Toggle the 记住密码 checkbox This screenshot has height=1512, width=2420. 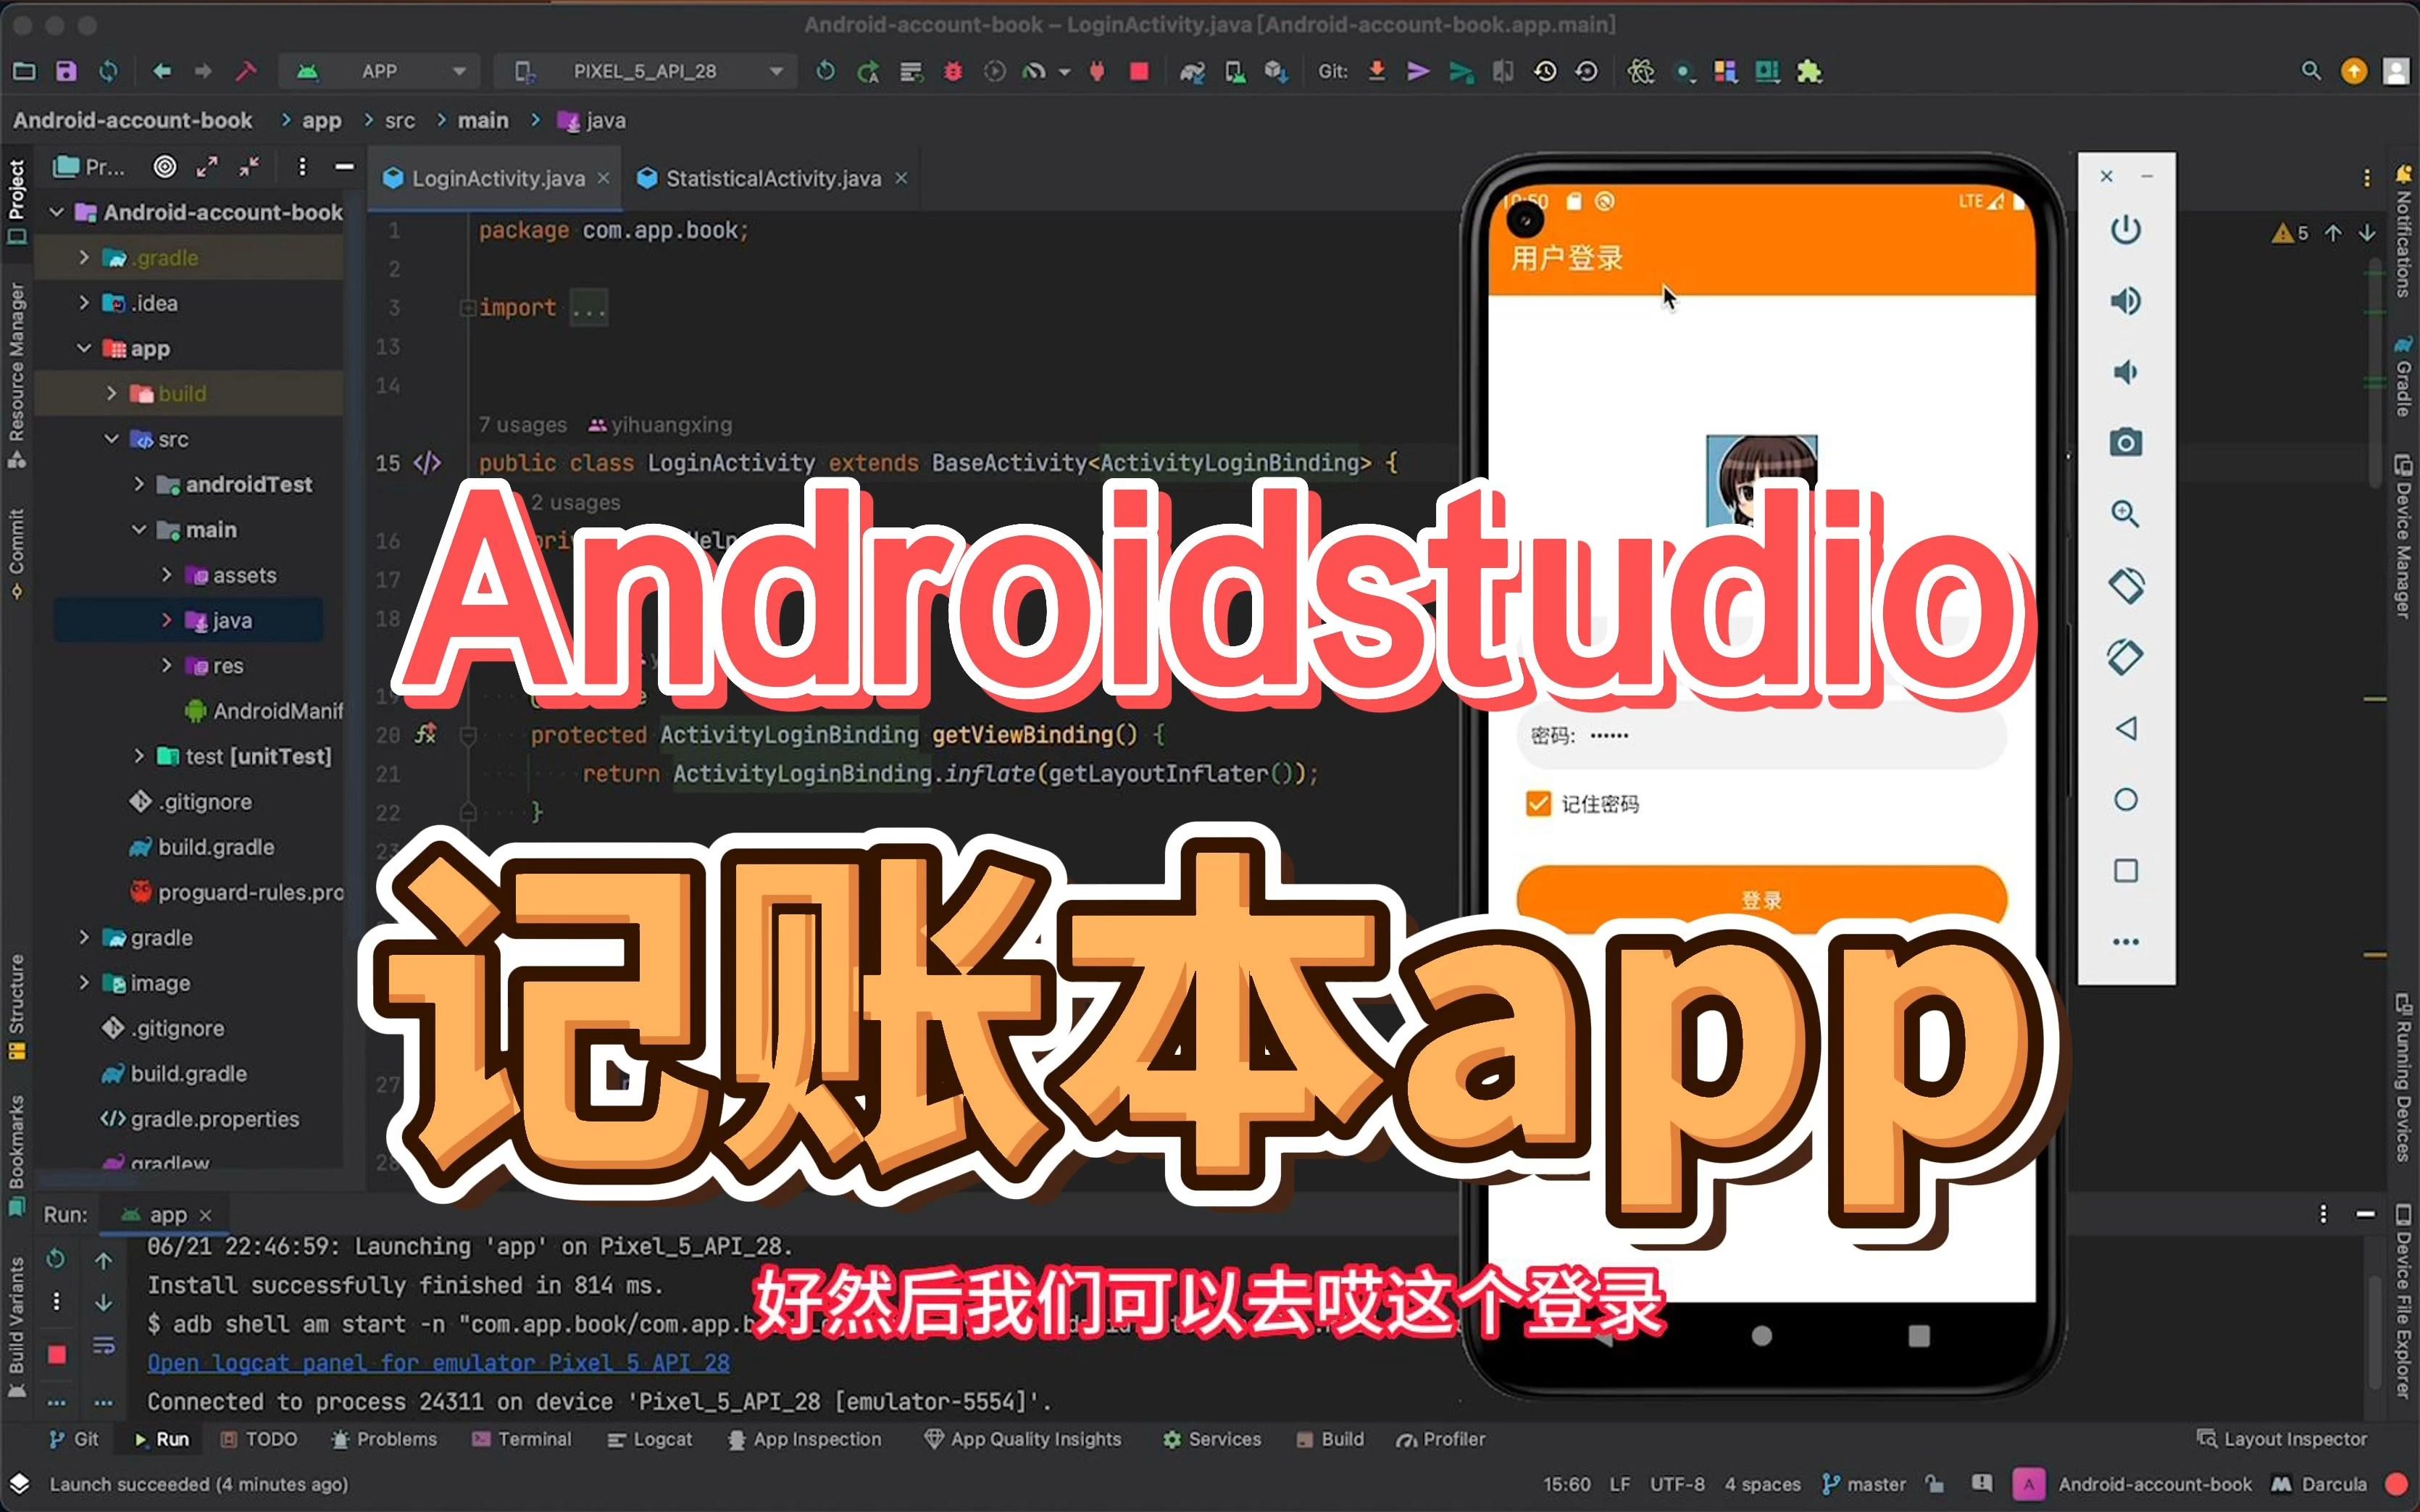(1538, 803)
